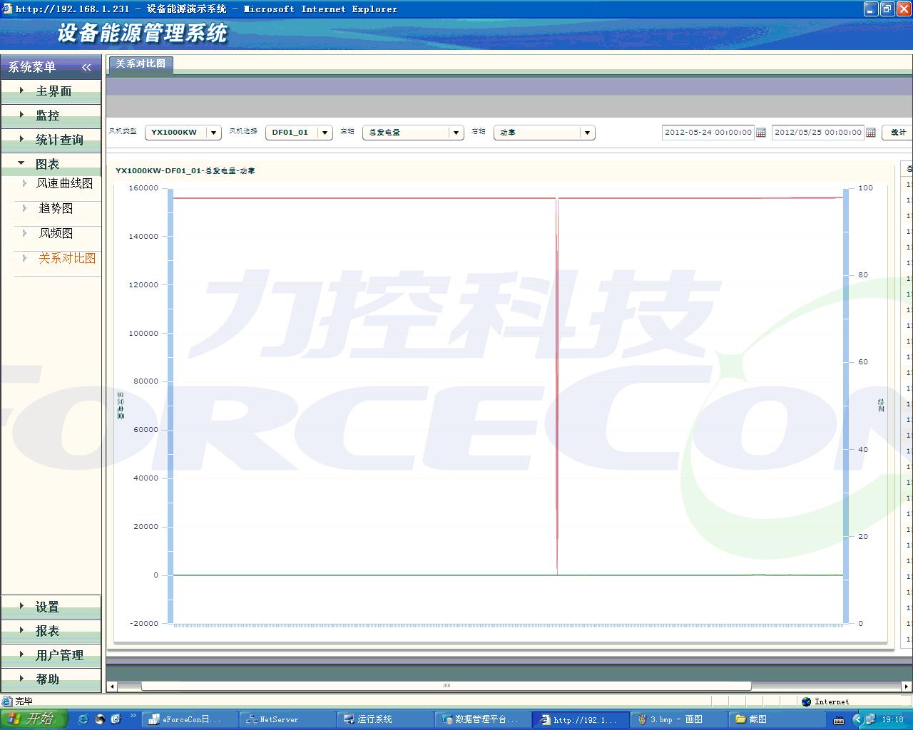Image resolution: width=913 pixels, height=730 pixels.
Task: Expand the 设置 menu section
Action: [51, 607]
